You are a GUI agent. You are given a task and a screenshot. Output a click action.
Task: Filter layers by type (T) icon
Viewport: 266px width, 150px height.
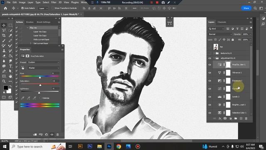[x=237, y=29]
